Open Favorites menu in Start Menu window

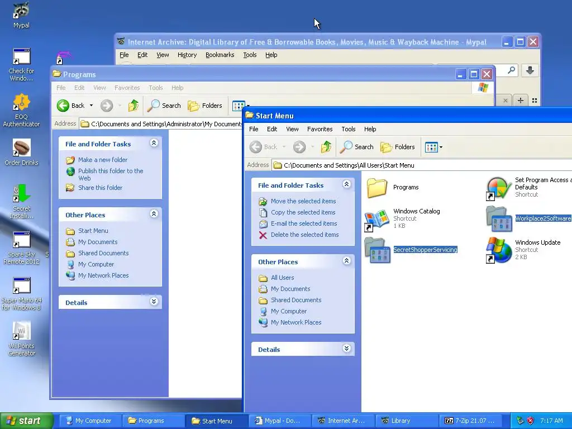(x=320, y=129)
